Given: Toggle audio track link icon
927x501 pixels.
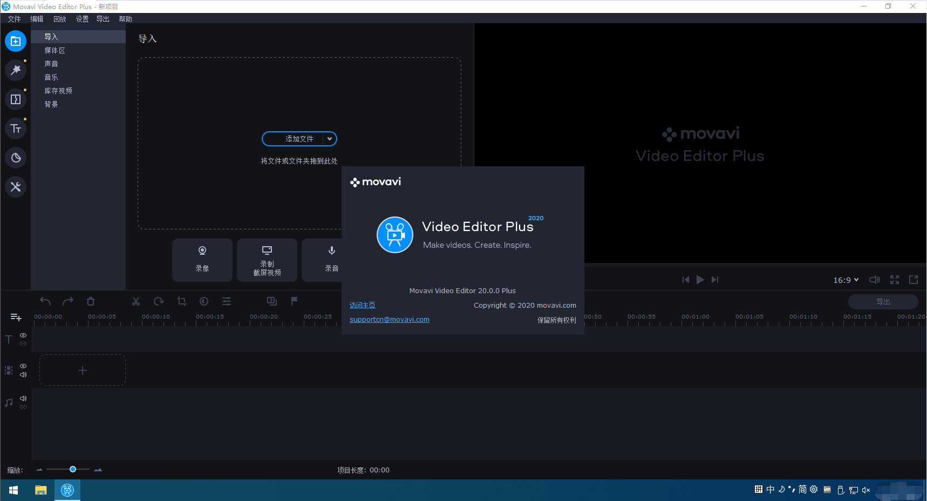Looking at the screenshot, I should coord(23,407).
